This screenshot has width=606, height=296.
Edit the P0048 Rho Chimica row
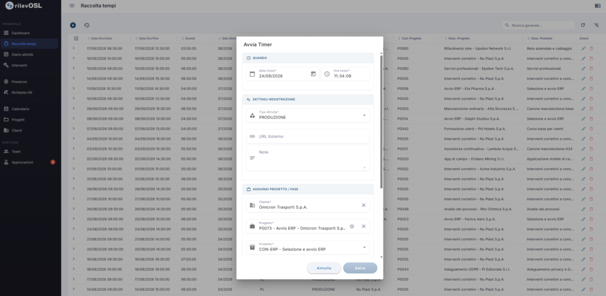[x=584, y=209]
